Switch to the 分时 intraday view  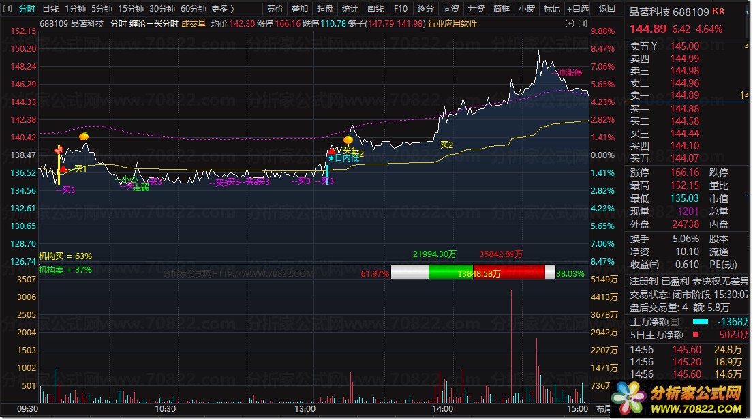[x=27, y=9]
